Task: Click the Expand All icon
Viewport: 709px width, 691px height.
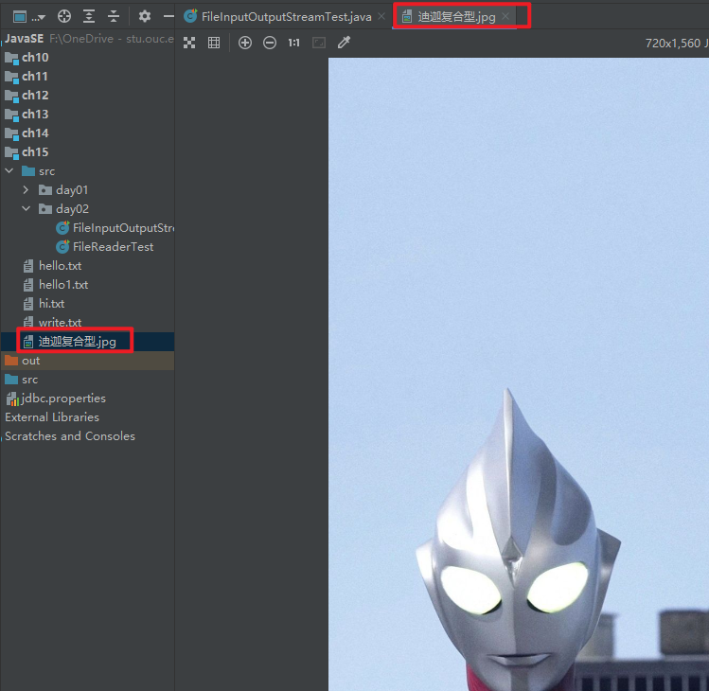Action: tap(89, 17)
